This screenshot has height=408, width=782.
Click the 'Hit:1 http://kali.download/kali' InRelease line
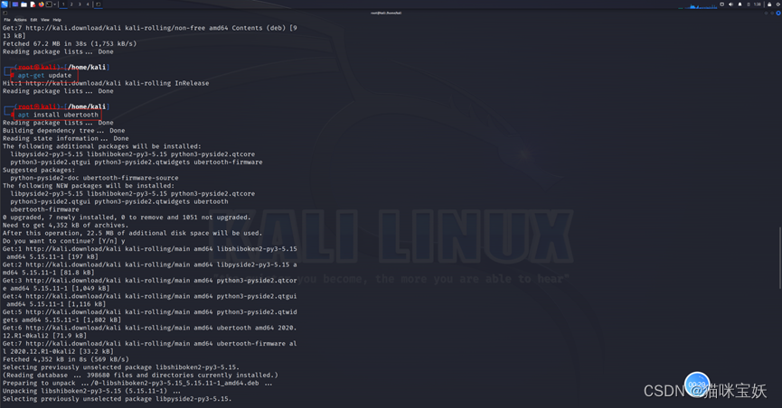point(106,83)
